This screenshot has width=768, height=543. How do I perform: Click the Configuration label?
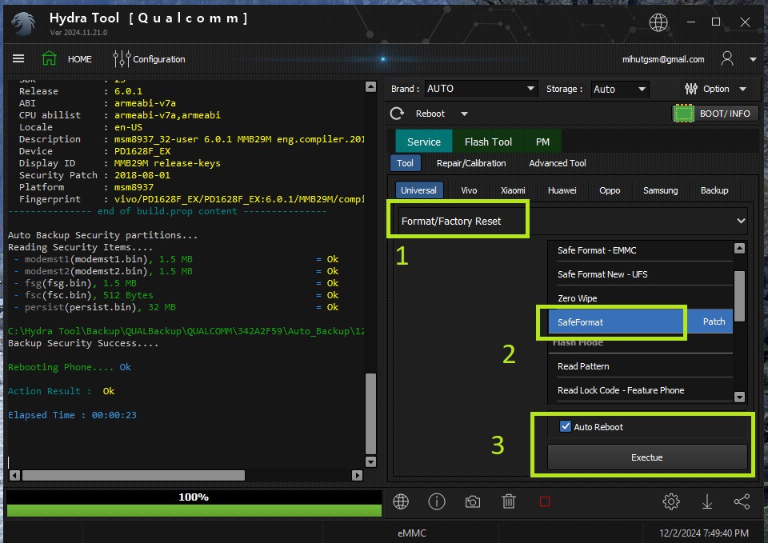[159, 59]
